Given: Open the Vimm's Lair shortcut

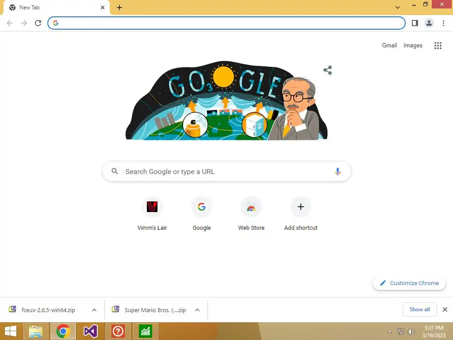Looking at the screenshot, I should click(x=152, y=214).
